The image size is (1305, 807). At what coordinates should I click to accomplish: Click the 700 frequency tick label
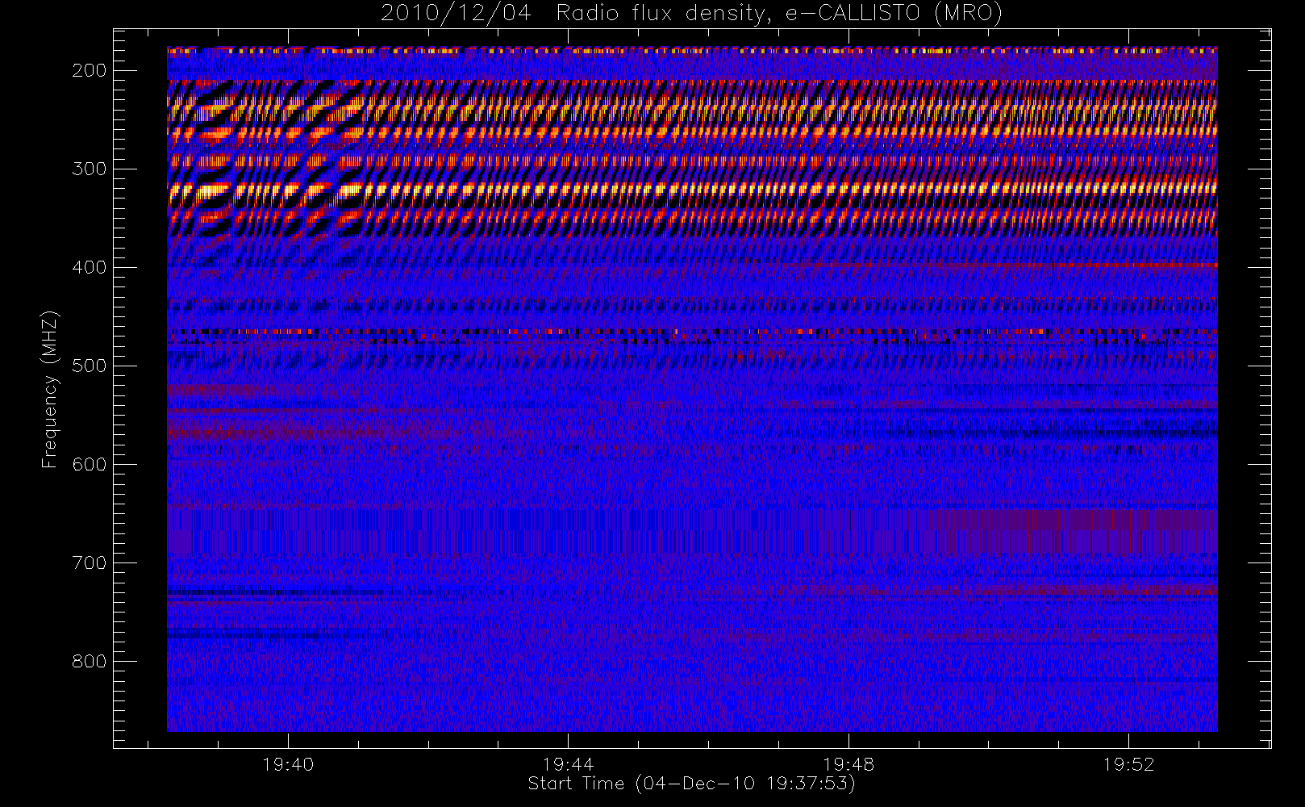pyautogui.click(x=90, y=562)
